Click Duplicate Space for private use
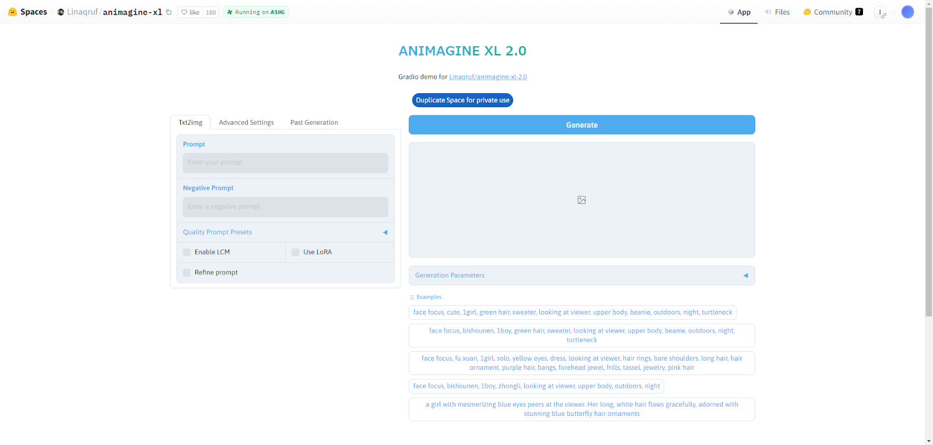 [462, 100]
